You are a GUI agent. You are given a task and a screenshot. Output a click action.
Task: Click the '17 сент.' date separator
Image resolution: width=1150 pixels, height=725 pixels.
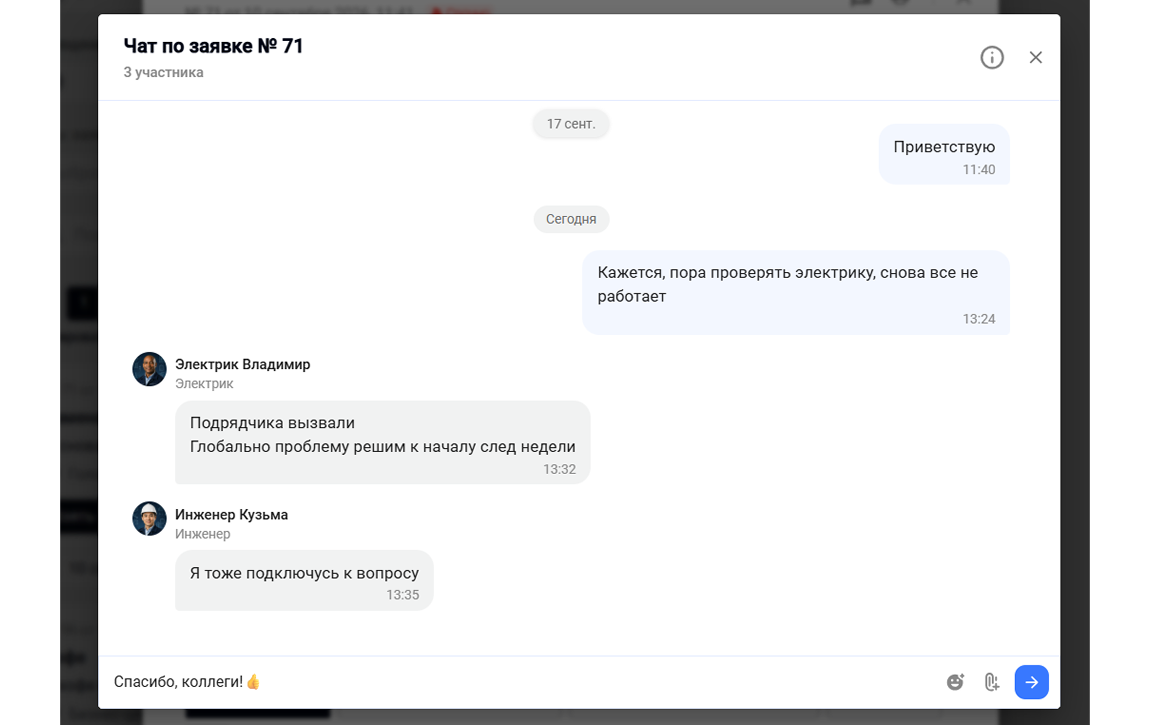[571, 124]
